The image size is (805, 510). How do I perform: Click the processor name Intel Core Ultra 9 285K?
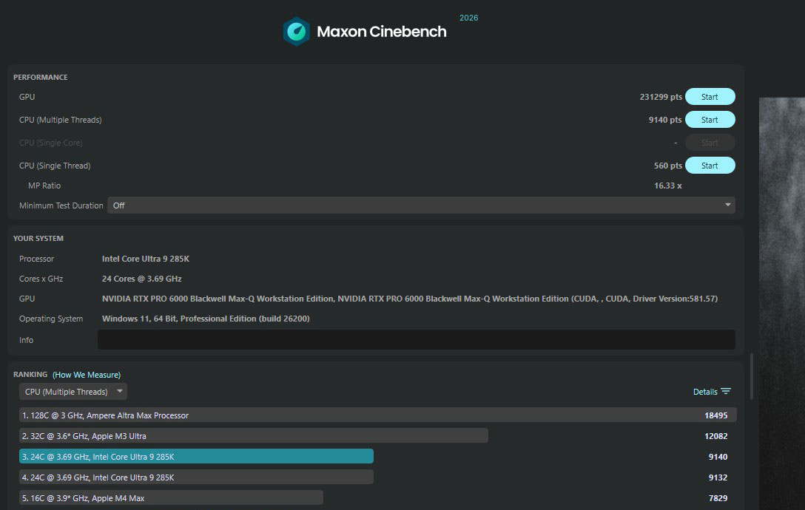coord(146,259)
